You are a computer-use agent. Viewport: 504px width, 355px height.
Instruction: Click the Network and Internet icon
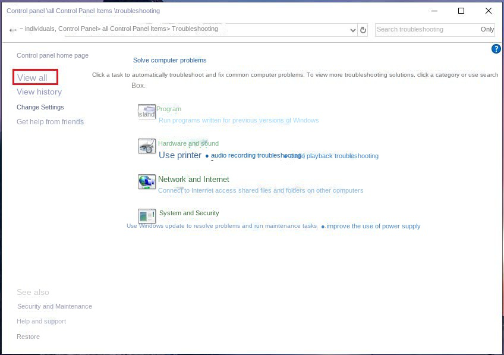[x=146, y=182]
